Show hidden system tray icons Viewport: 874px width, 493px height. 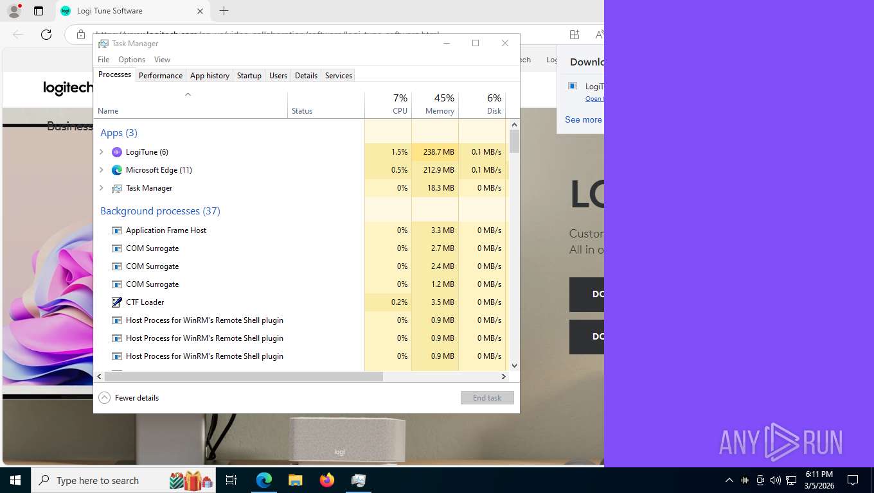[729, 480]
